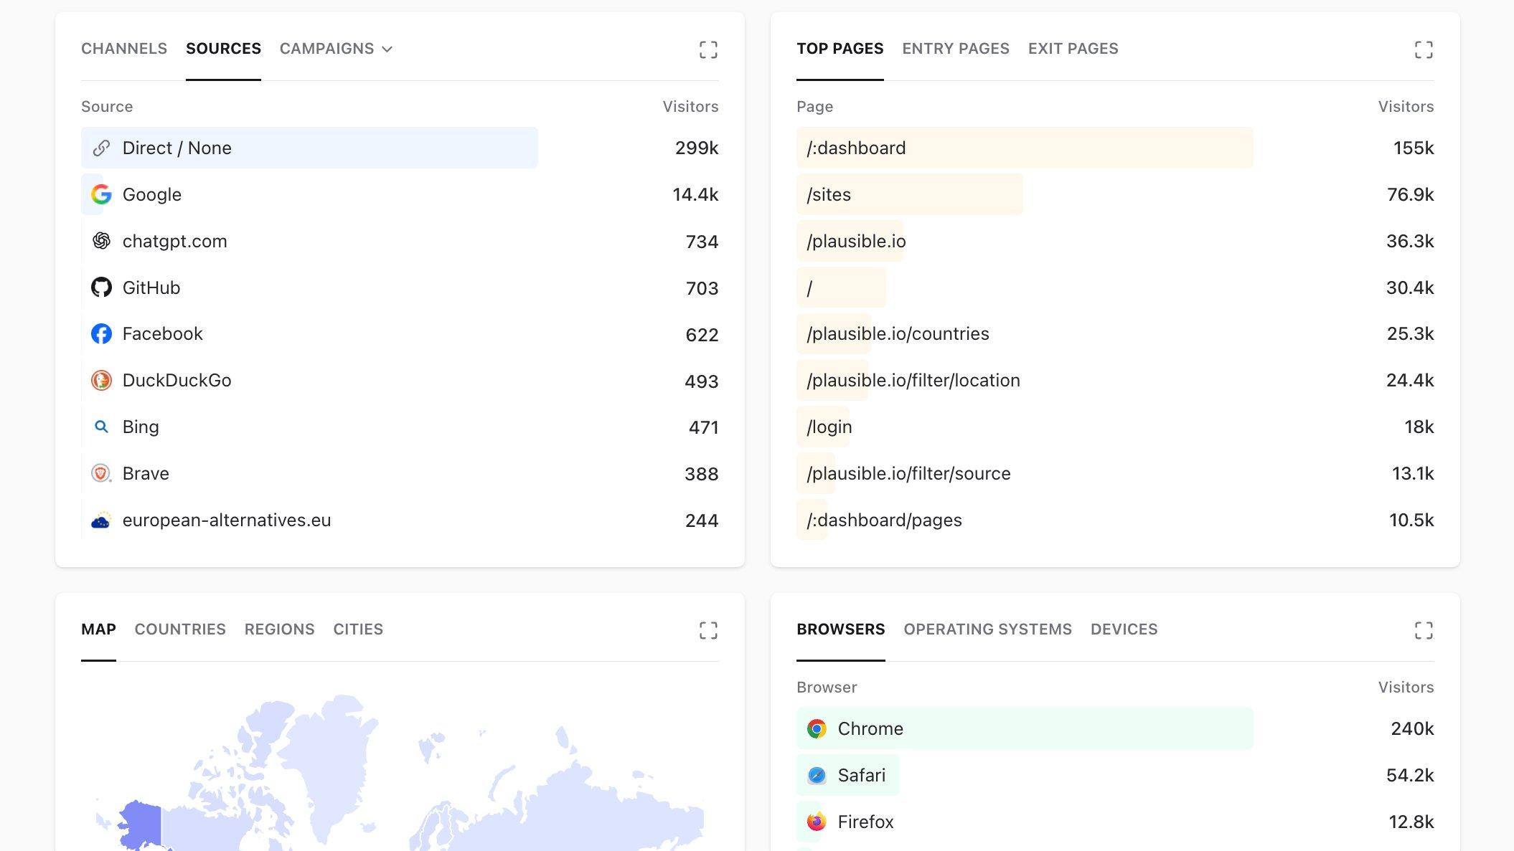
Task: Switch to the Entry Pages tab
Action: click(x=955, y=49)
